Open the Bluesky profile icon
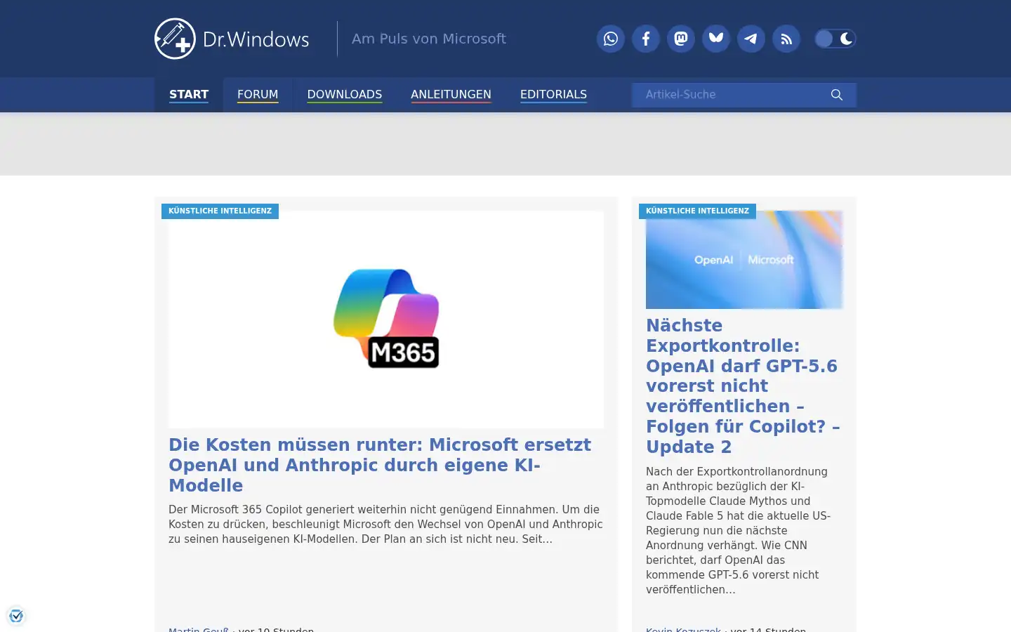 716,39
